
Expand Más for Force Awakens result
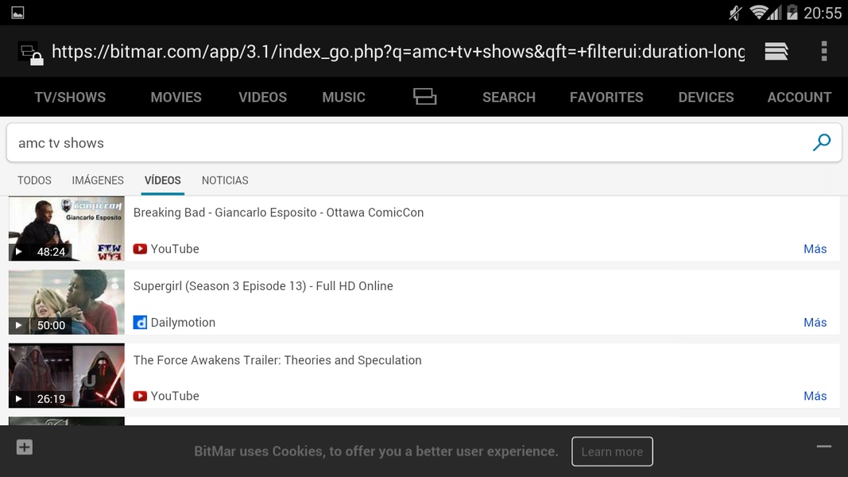click(x=815, y=396)
